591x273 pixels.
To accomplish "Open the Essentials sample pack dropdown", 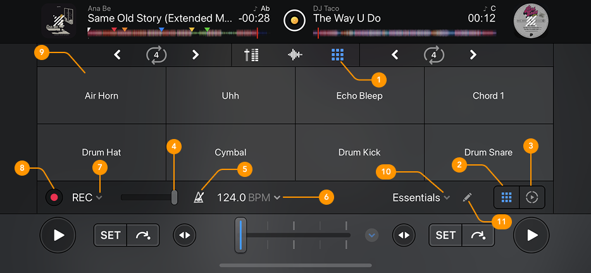I will (x=421, y=198).
